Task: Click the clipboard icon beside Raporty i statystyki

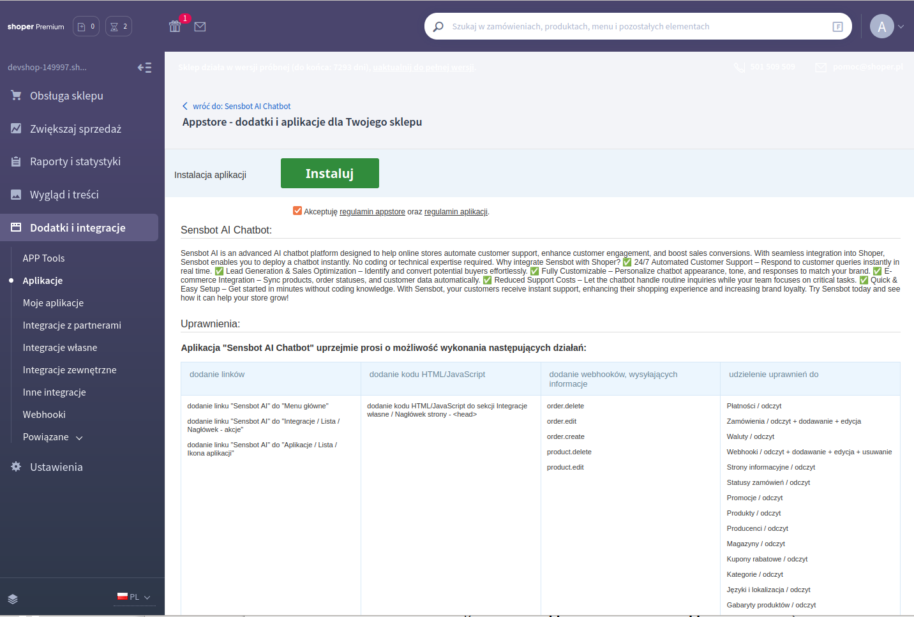Action: pyautogui.click(x=16, y=161)
